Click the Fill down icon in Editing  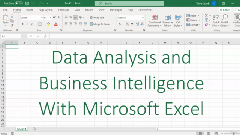[x=207, y=20]
